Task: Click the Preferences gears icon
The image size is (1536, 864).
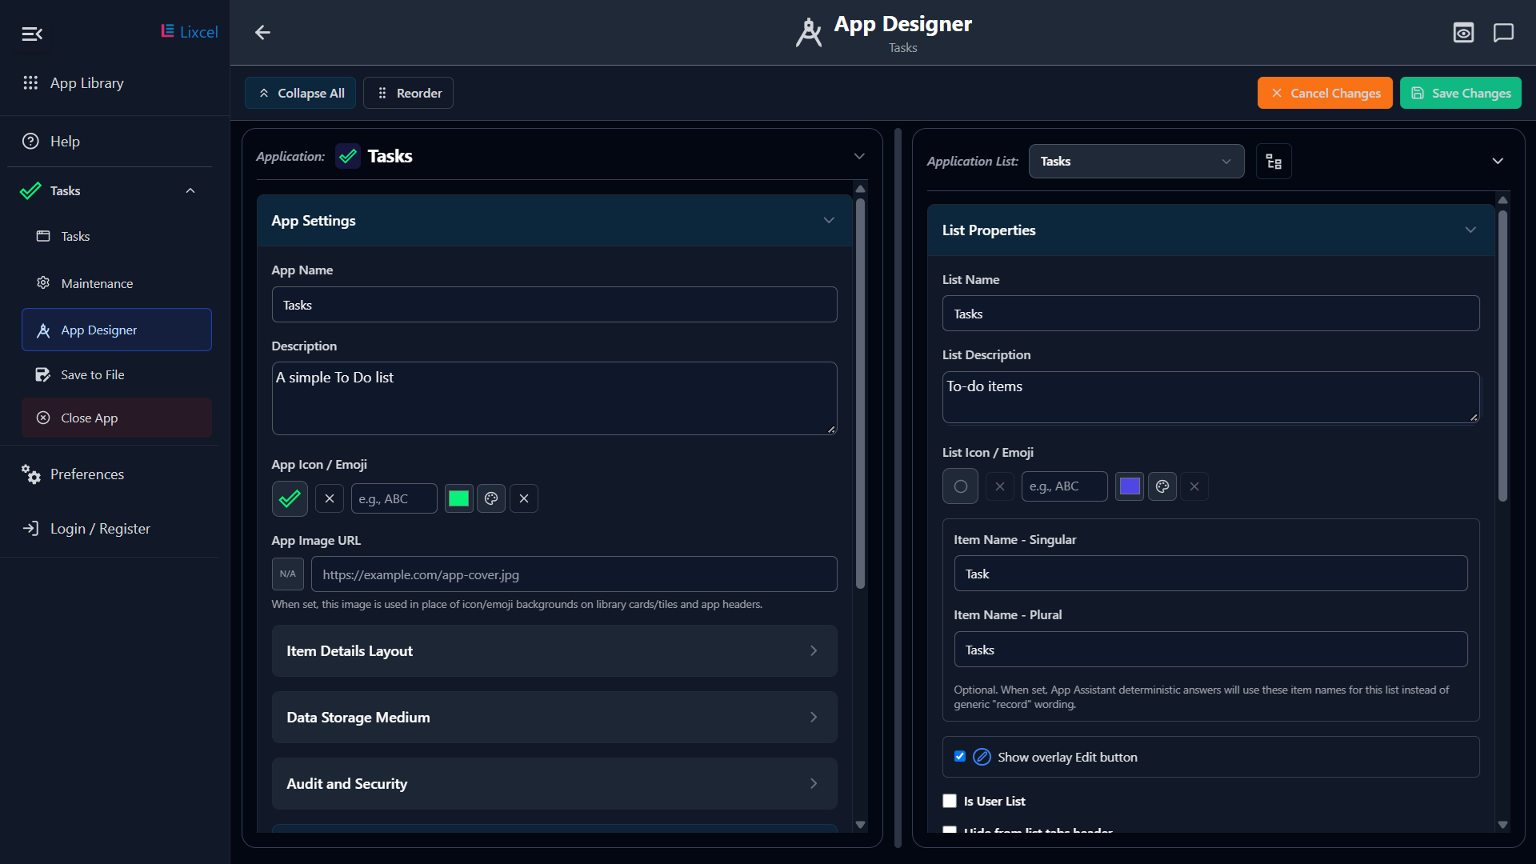Action: point(30,474)
